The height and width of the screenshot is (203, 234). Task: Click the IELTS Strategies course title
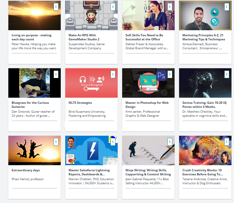(80, 103)
